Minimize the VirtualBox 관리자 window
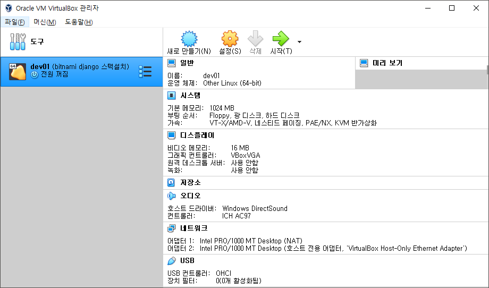Image resolution: width=489 pixels, height=288 pixels. [427, 8]
